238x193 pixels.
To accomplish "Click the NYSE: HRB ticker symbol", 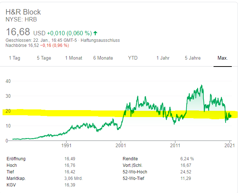I will 21,20.
